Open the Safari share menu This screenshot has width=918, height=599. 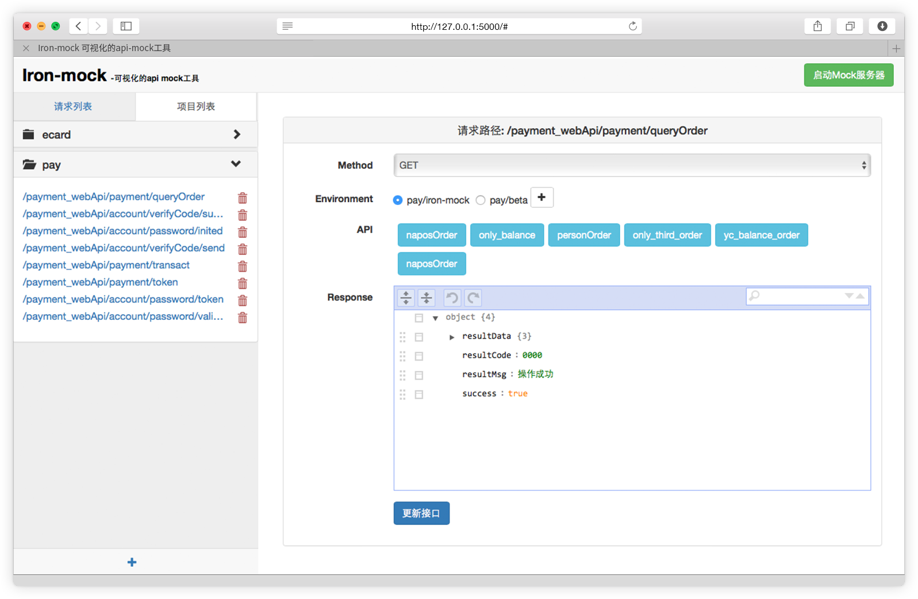817,26
